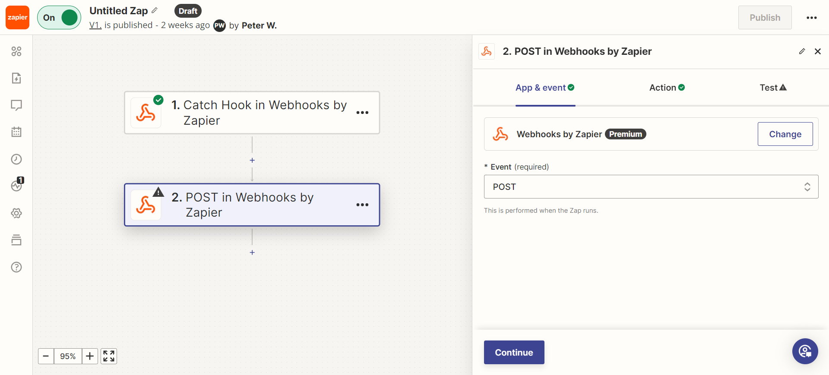Click the Change app button
Image resolution: width=829 pixels, height=375 pixels.
tap(785, 134)
